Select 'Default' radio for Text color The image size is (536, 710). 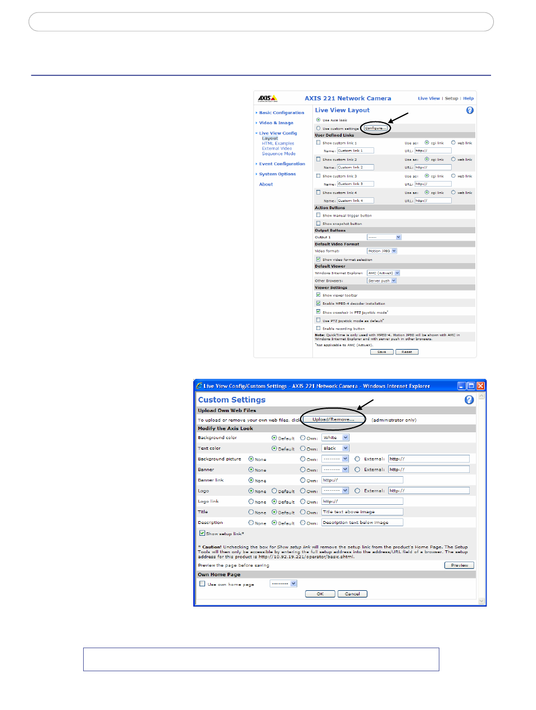point(274,448)
